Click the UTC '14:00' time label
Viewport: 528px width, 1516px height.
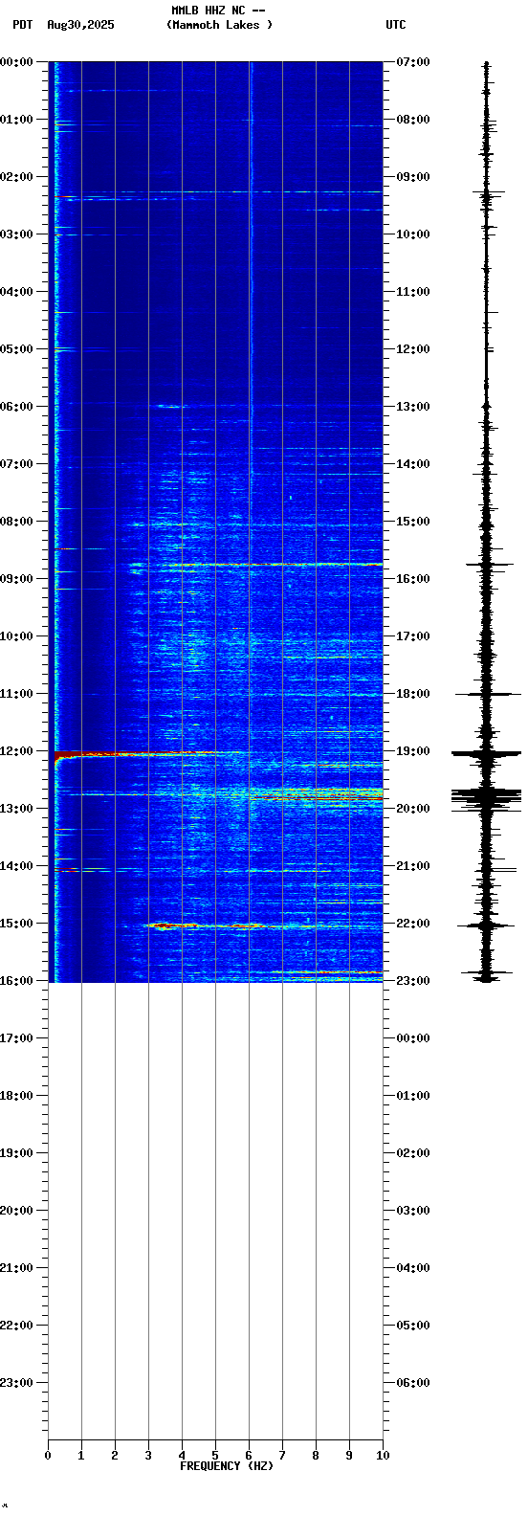tap(413, 464)
